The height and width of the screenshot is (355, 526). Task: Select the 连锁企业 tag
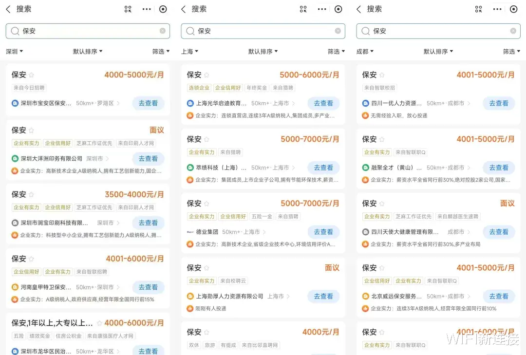[199, 88]
